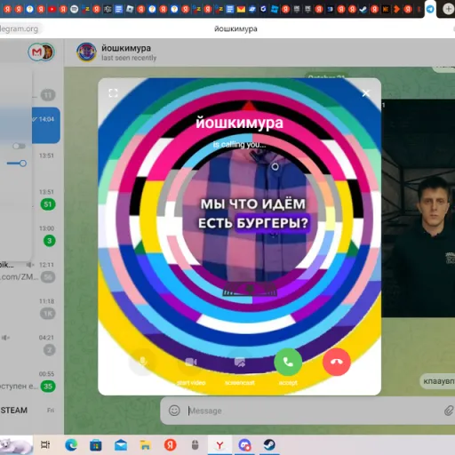Close the incoming call popup

(366, 93)
